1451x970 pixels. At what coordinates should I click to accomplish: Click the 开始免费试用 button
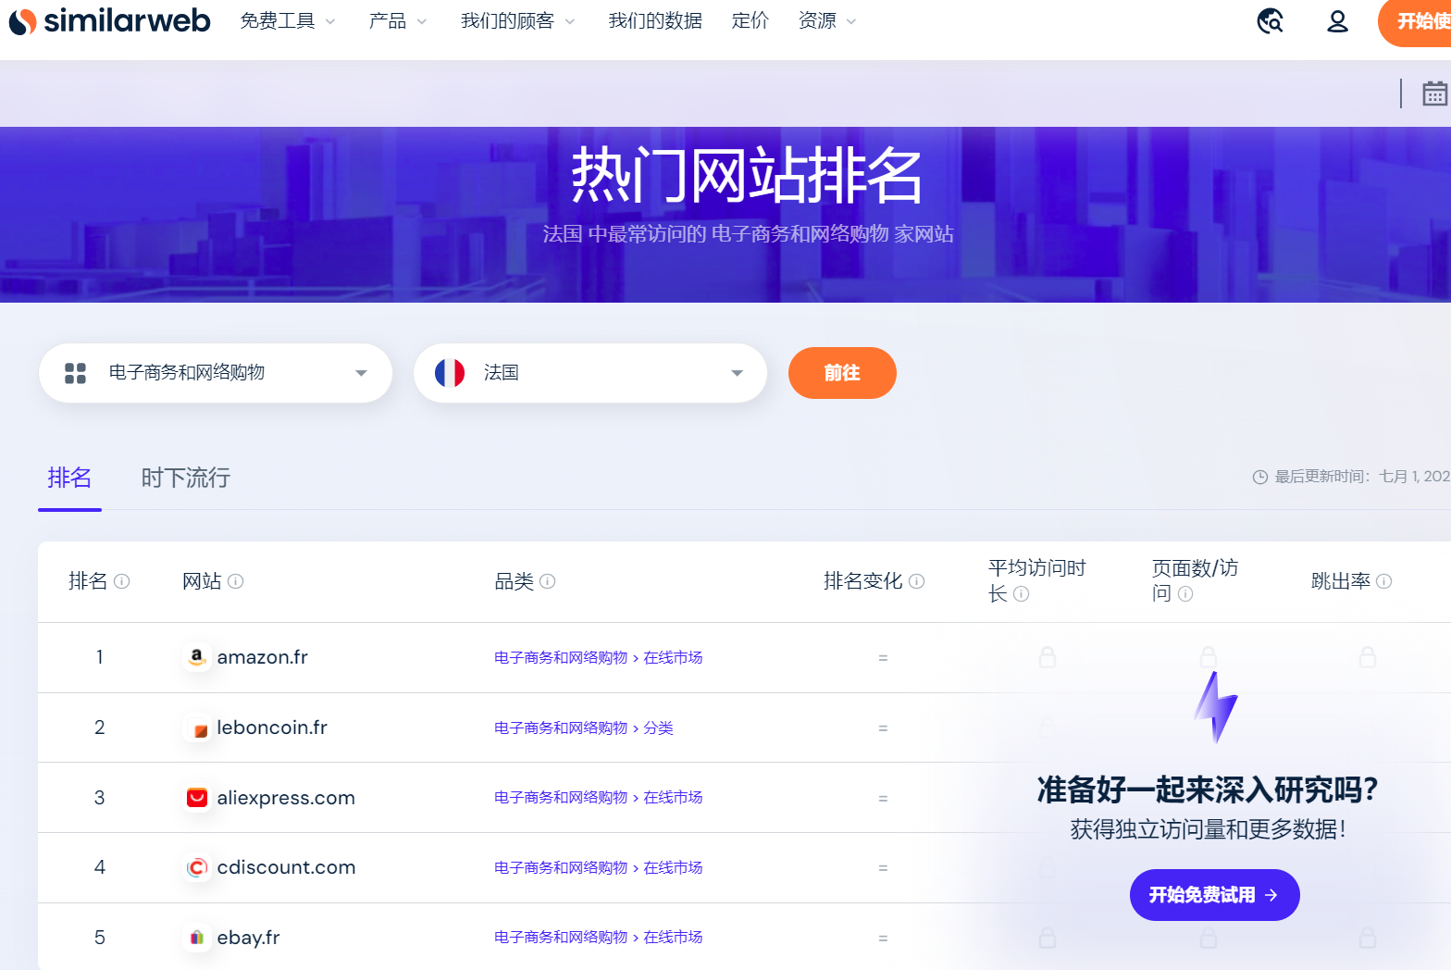[x=1214, y=895]
